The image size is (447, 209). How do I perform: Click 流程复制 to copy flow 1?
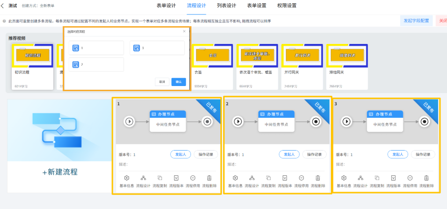[x=160, y=181]
